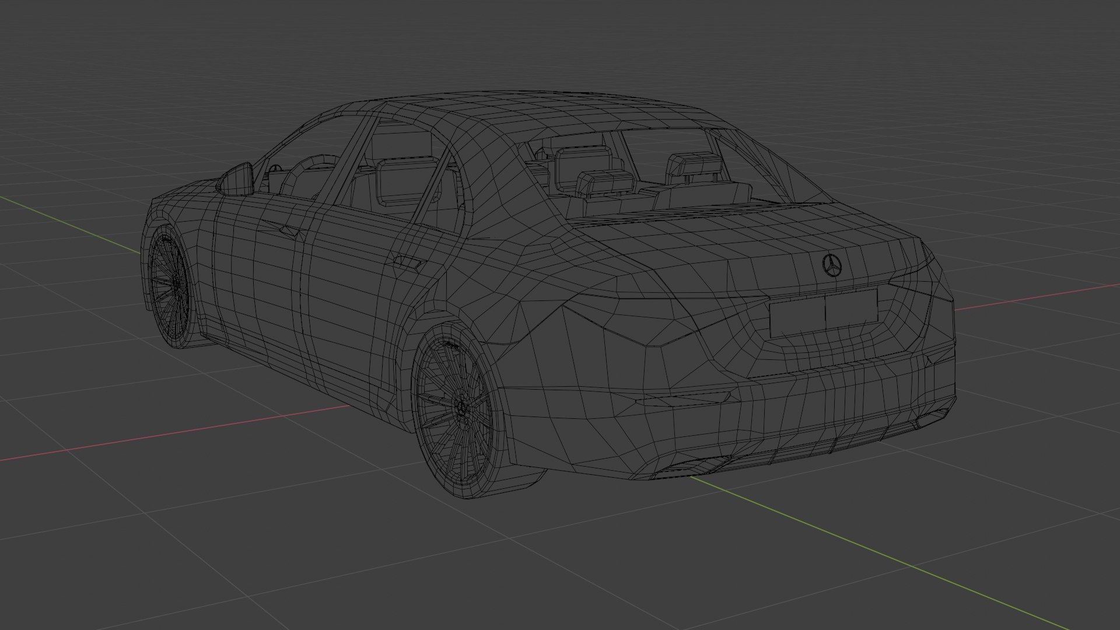
Task: Select the front left wheel
Action: pyautogui.click(x=171, y=287)
